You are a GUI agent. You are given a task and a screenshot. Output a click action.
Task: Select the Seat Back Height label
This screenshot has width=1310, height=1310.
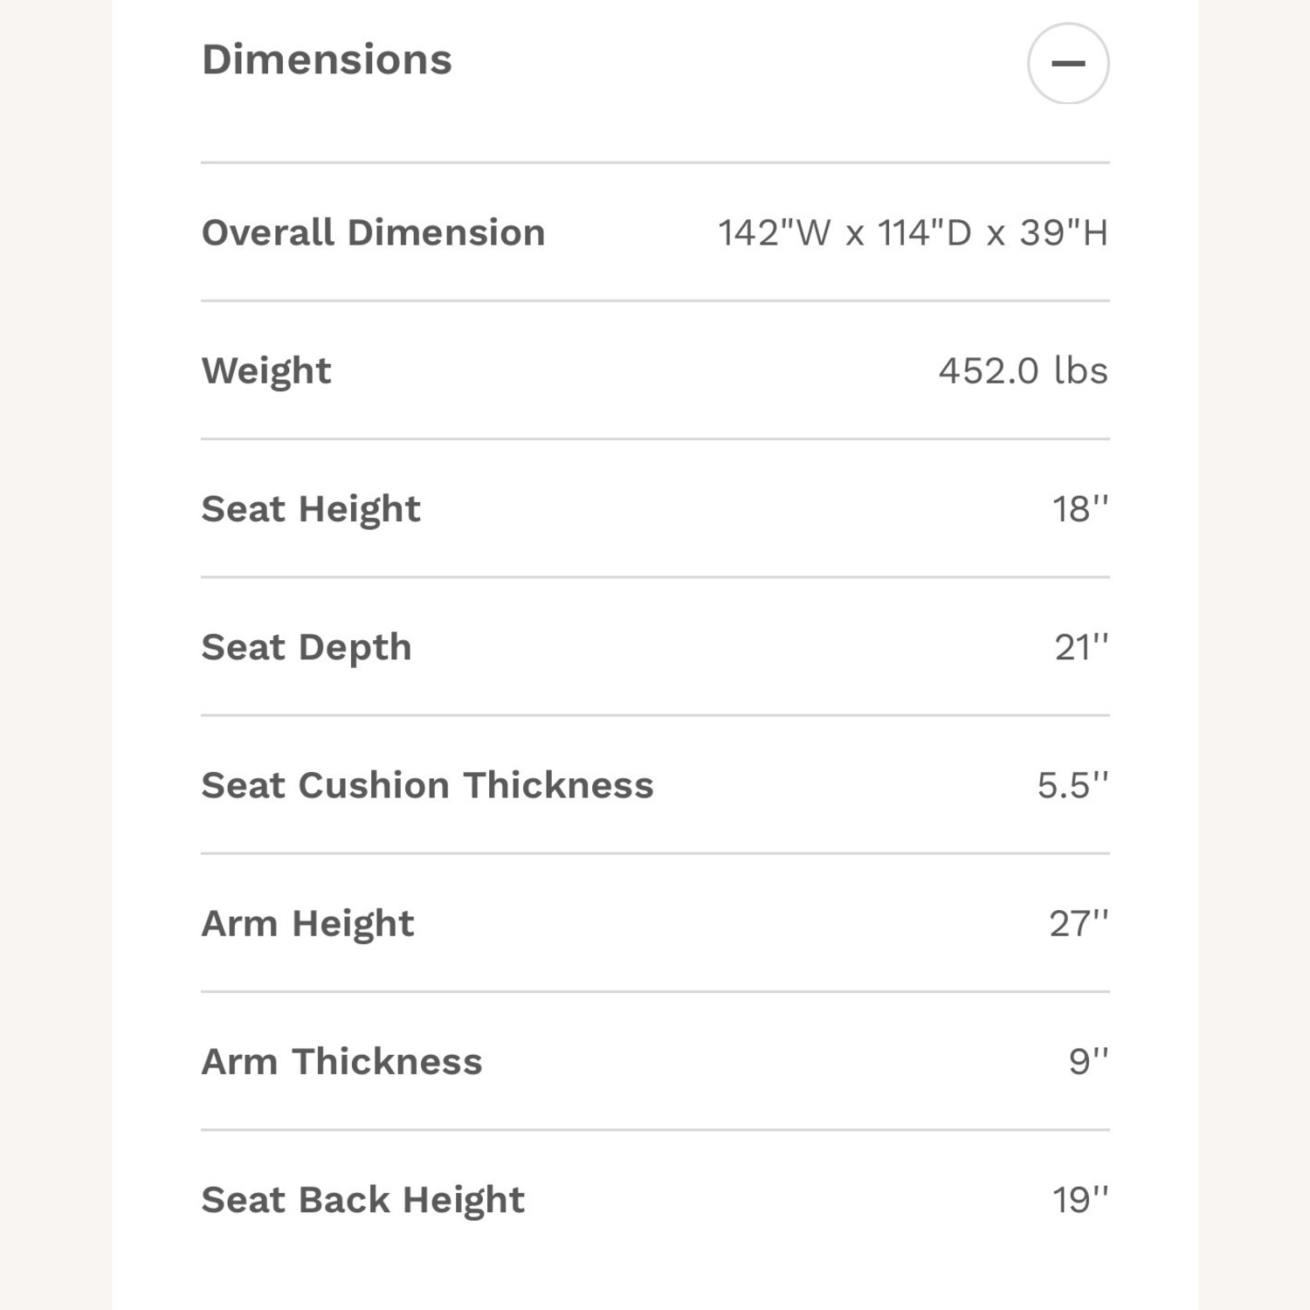point(362,1200)
